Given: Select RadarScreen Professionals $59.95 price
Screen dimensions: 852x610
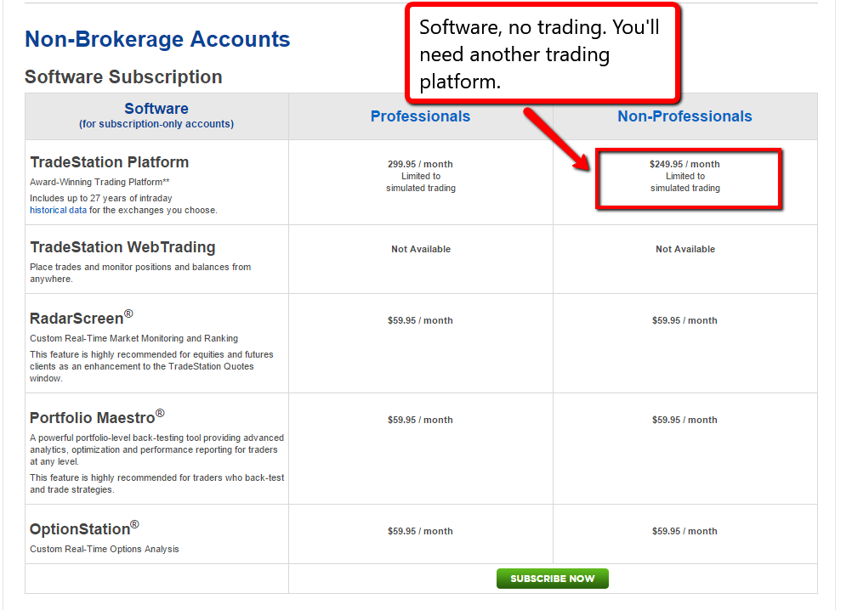Looking at the screenshot, I should click(420, 320).
